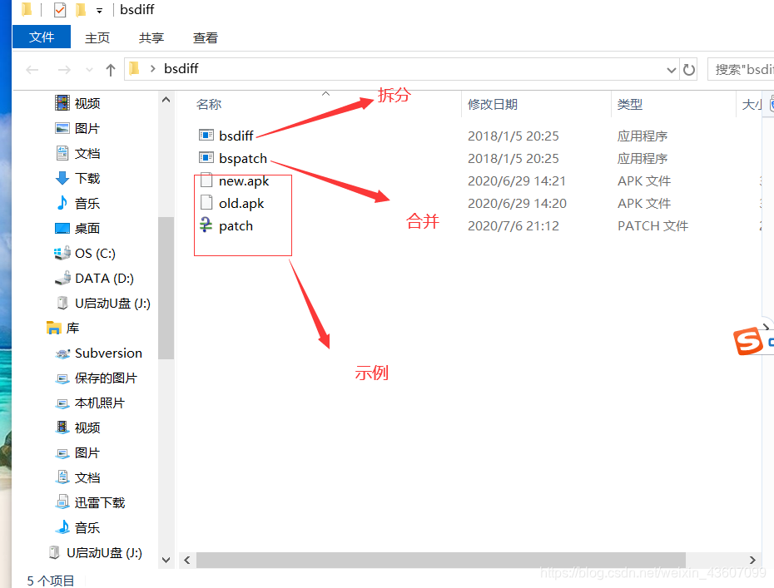Click the 下载 download arrow icon
The width and height of the screenshot is (774, 588).
(x=62, y=178)
